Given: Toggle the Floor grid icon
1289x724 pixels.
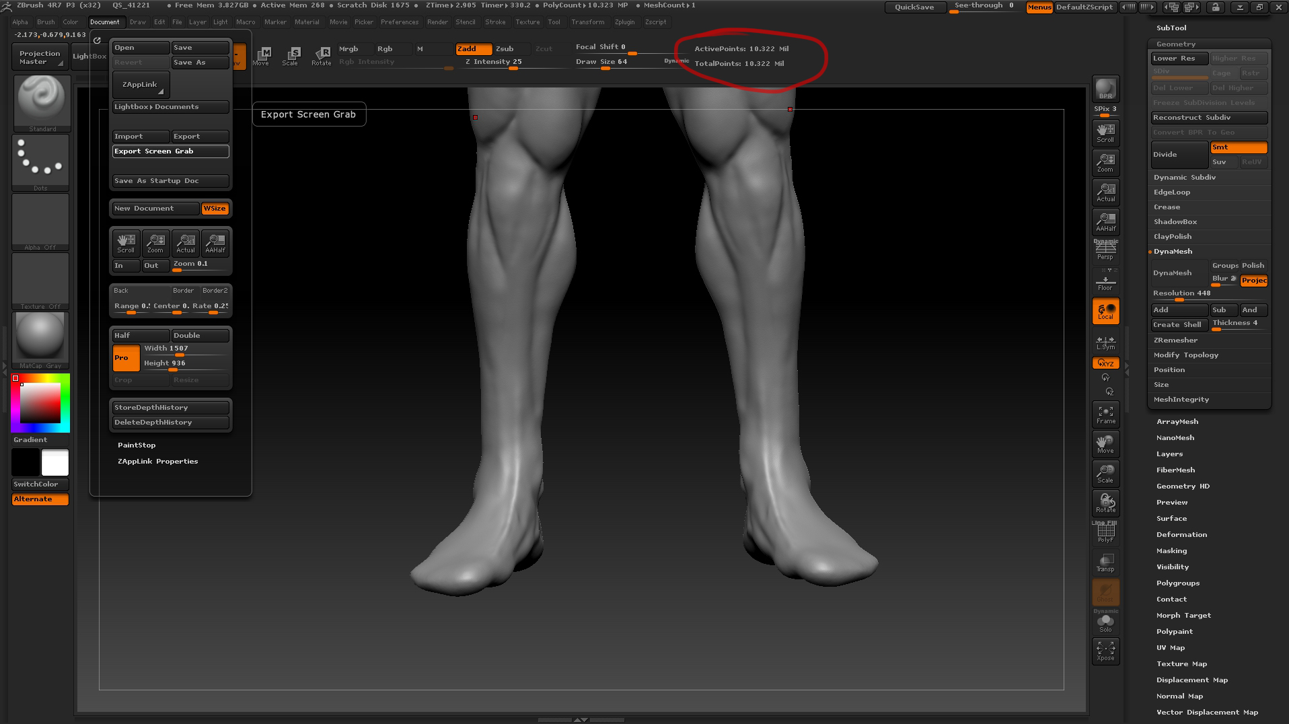Looking at the screenshot, I should tap(1105, 280).
